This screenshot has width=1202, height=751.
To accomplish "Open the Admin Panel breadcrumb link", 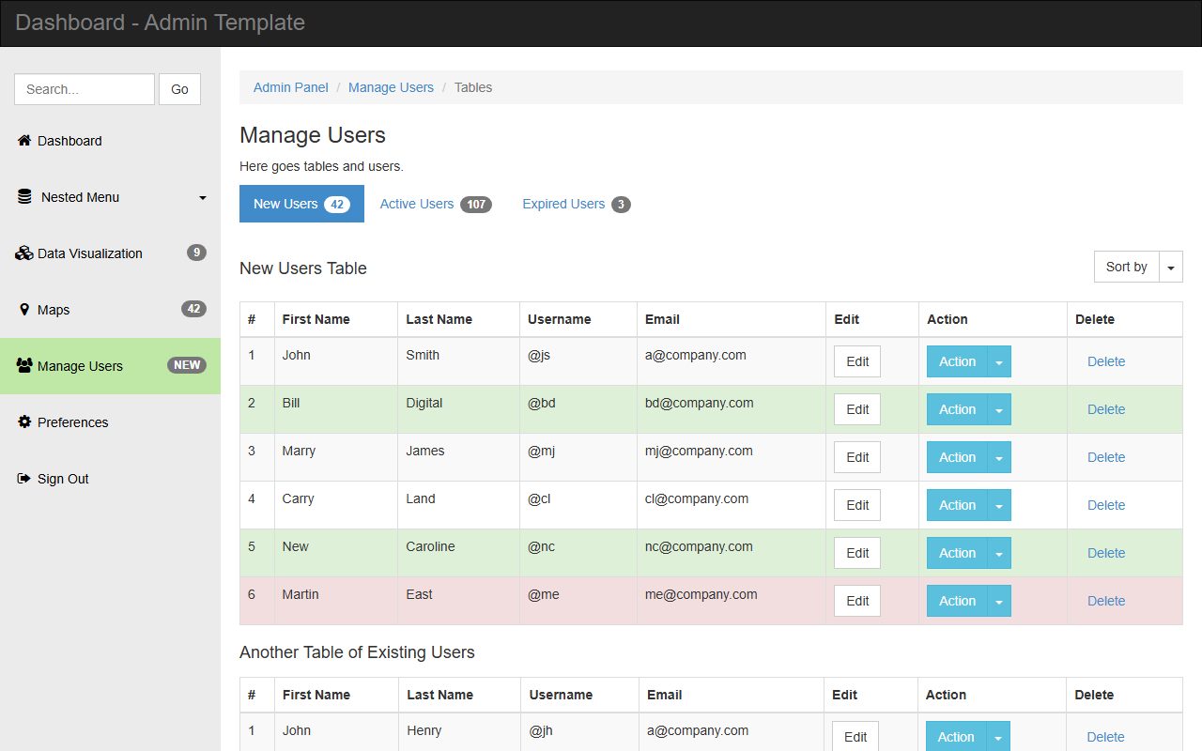I will point(291,87).
